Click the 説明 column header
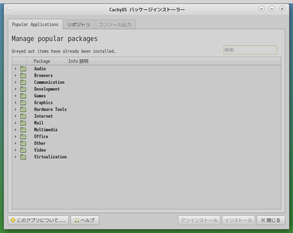This screenshot has height=233, width=293. pyautogui.click(x=179, y=61)
